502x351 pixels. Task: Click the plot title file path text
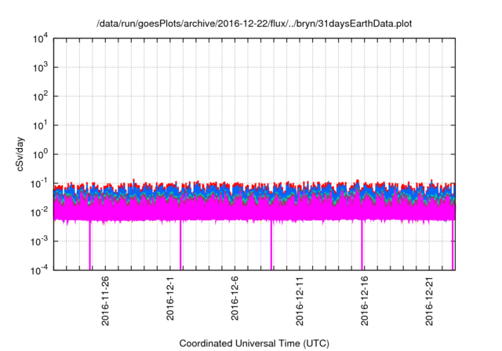point(254,24)
